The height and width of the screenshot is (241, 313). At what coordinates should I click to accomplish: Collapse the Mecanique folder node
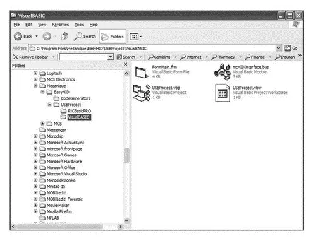[35, 86]
